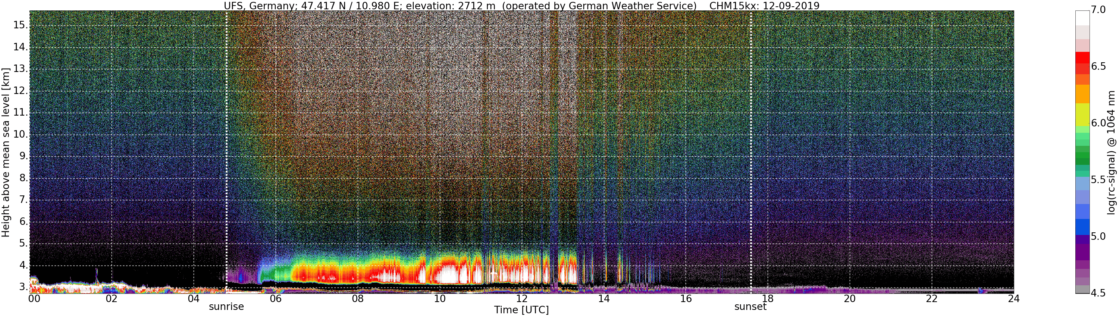The height and width of the screenshot is (317, 1119).
Task: Click the y-axis tick label '9.'
Action: (23, 156)
